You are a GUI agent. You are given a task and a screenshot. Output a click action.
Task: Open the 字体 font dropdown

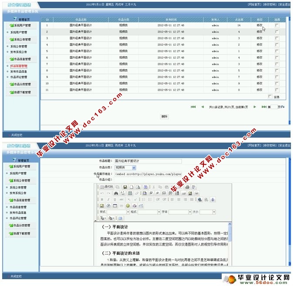click(180, 212)
